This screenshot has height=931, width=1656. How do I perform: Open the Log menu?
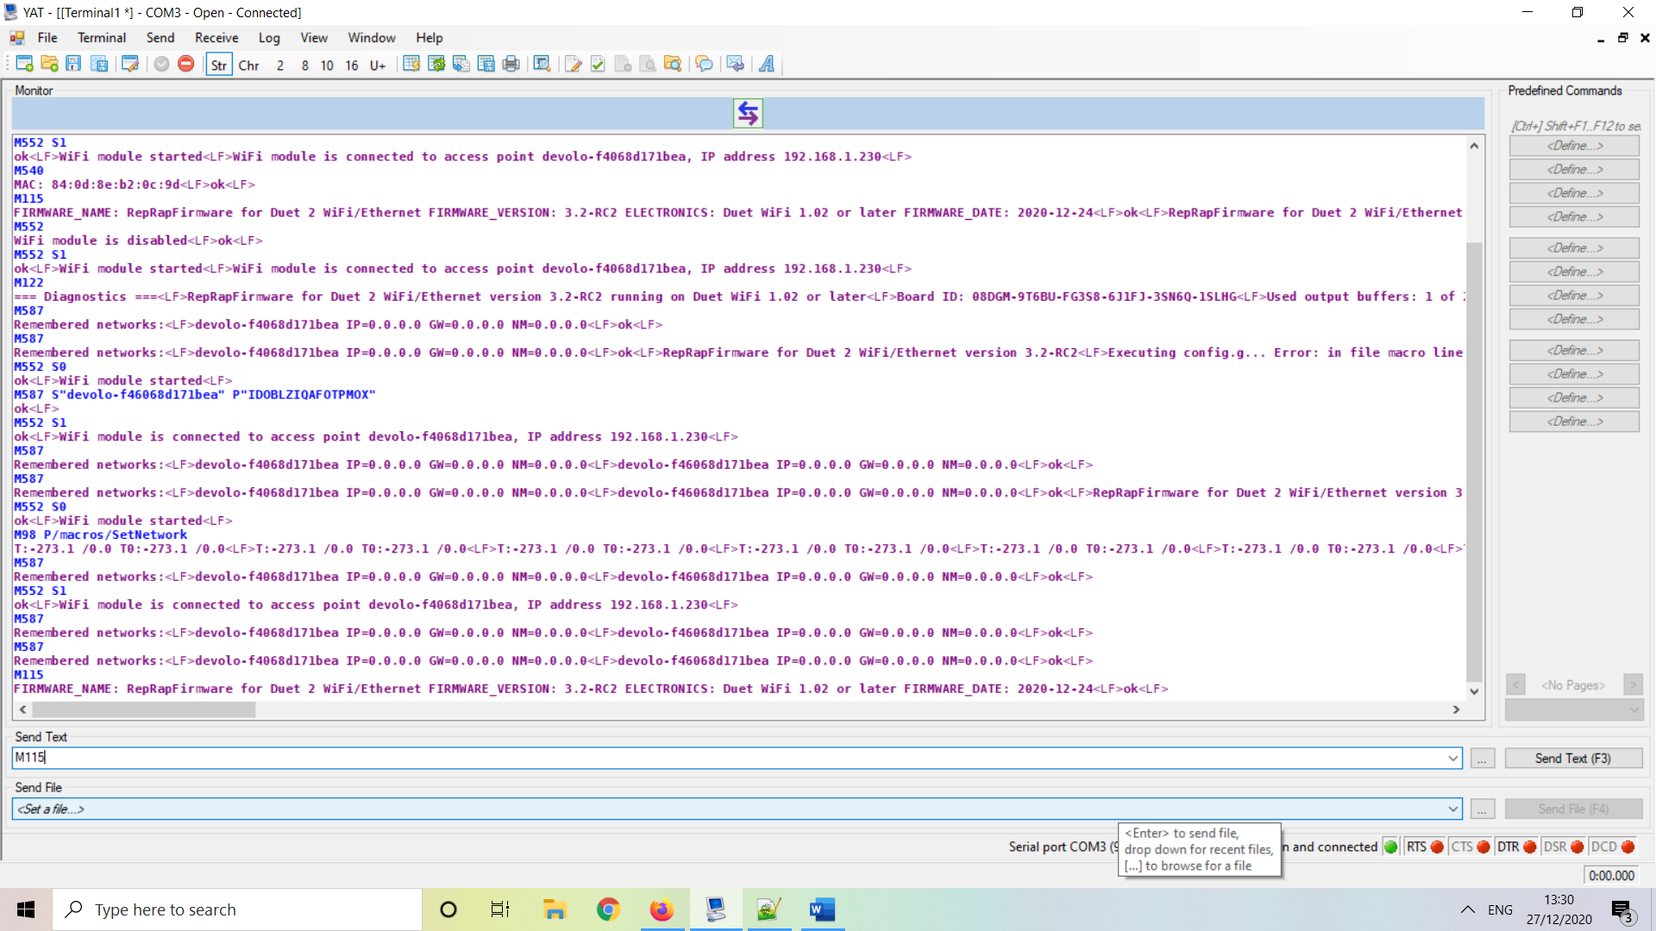pos(269,38)
